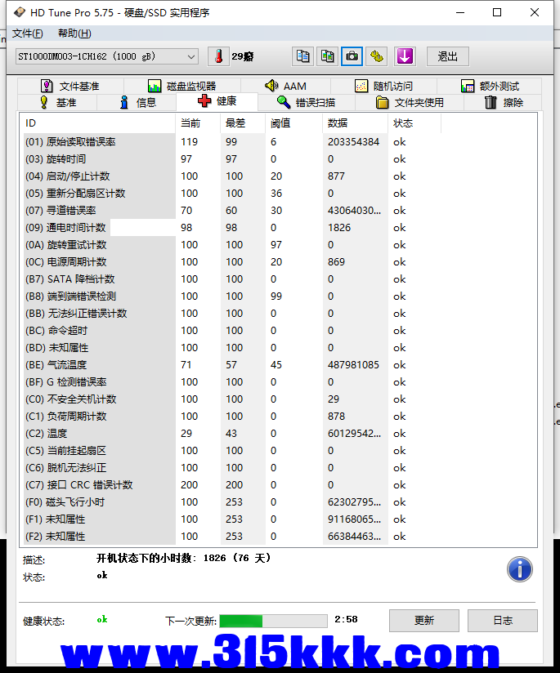Click the copy screenshot to clipboard icon

tap(328, 56)
